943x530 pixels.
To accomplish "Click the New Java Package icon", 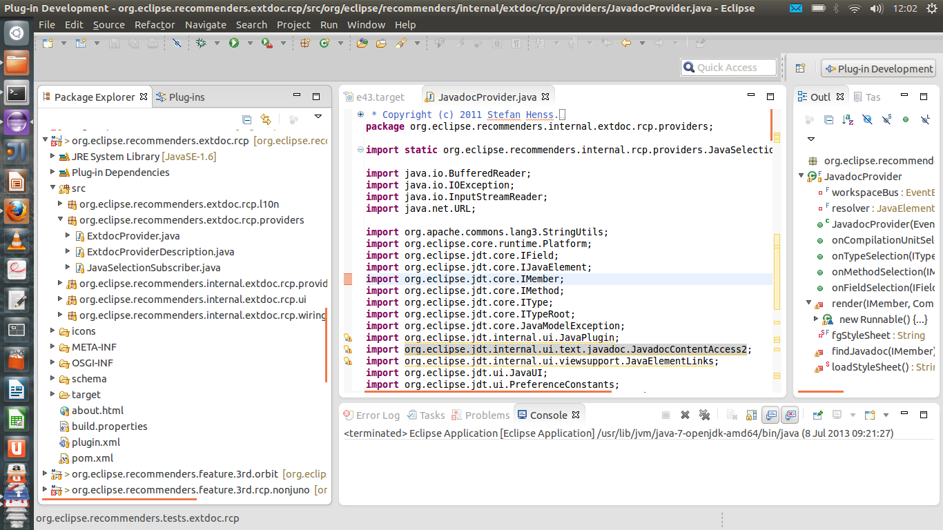I will click(x=304, y=43).
